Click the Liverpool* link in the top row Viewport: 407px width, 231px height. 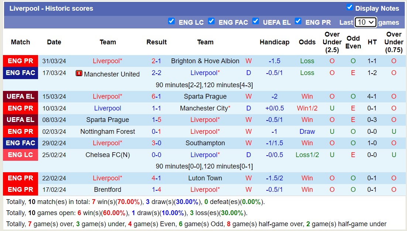point(107,61)
